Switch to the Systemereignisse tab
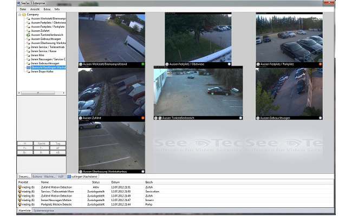Screen dimensions: 352x216 44,211
